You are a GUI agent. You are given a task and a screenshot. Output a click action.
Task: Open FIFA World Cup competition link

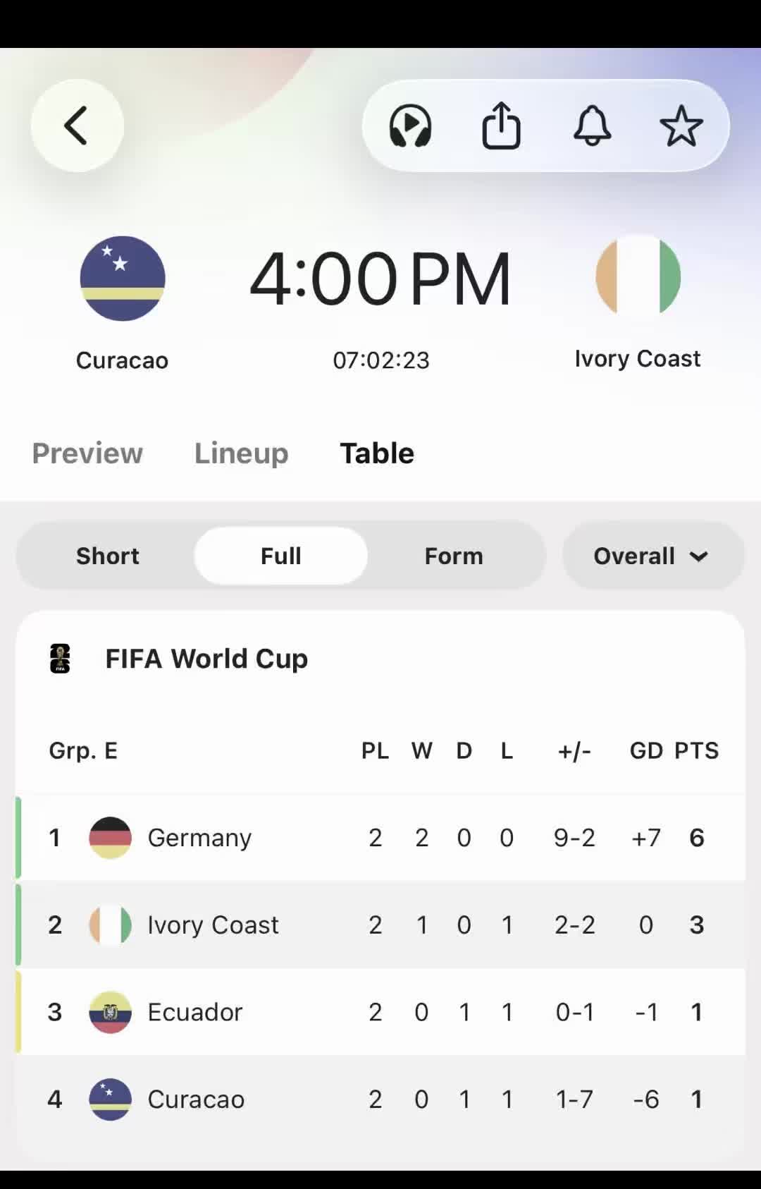point(206,659)
